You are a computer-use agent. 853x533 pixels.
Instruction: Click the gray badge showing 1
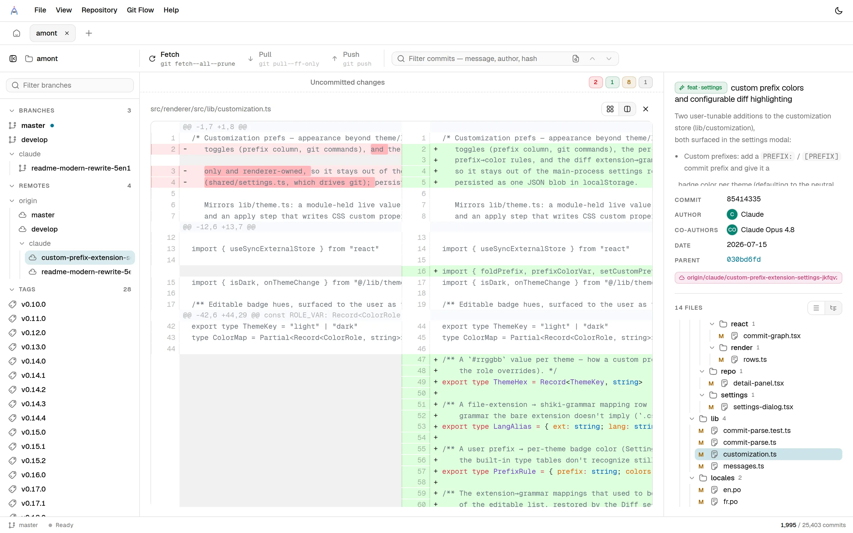click(x=645, y=82)
